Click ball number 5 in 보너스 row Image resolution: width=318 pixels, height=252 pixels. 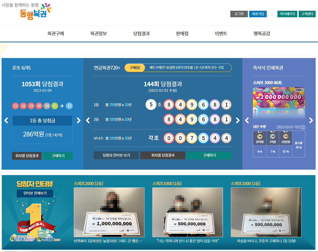click(203, 138)
